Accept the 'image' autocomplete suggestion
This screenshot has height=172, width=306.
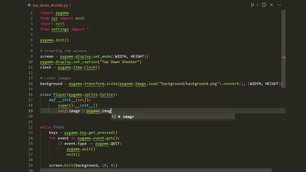click(173, 117)
